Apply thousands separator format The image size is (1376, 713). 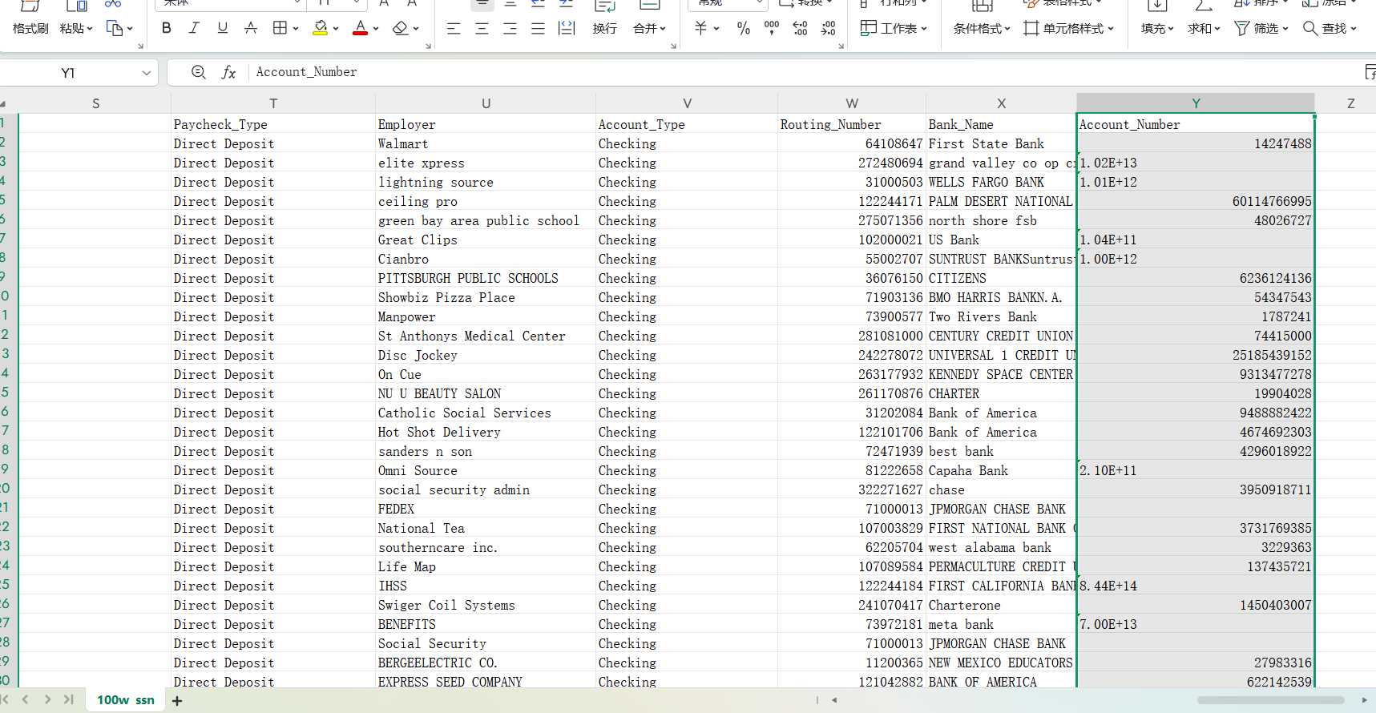(x=772, y=28)
